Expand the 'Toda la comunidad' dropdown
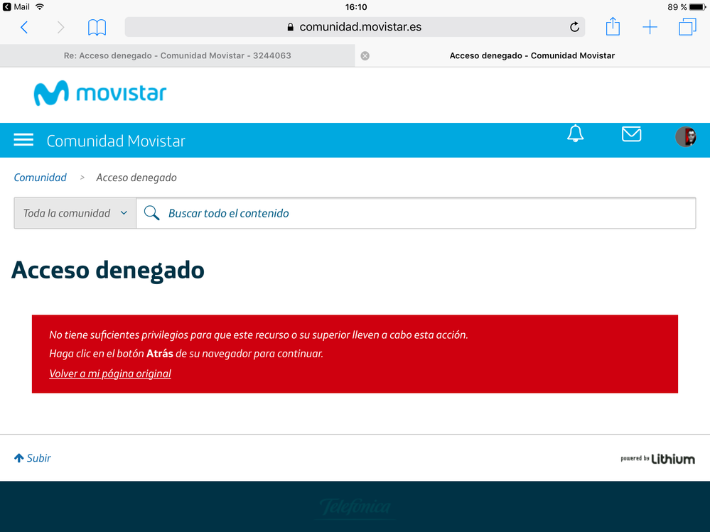This screenshot has height=532, width=710. click(75, 213)
